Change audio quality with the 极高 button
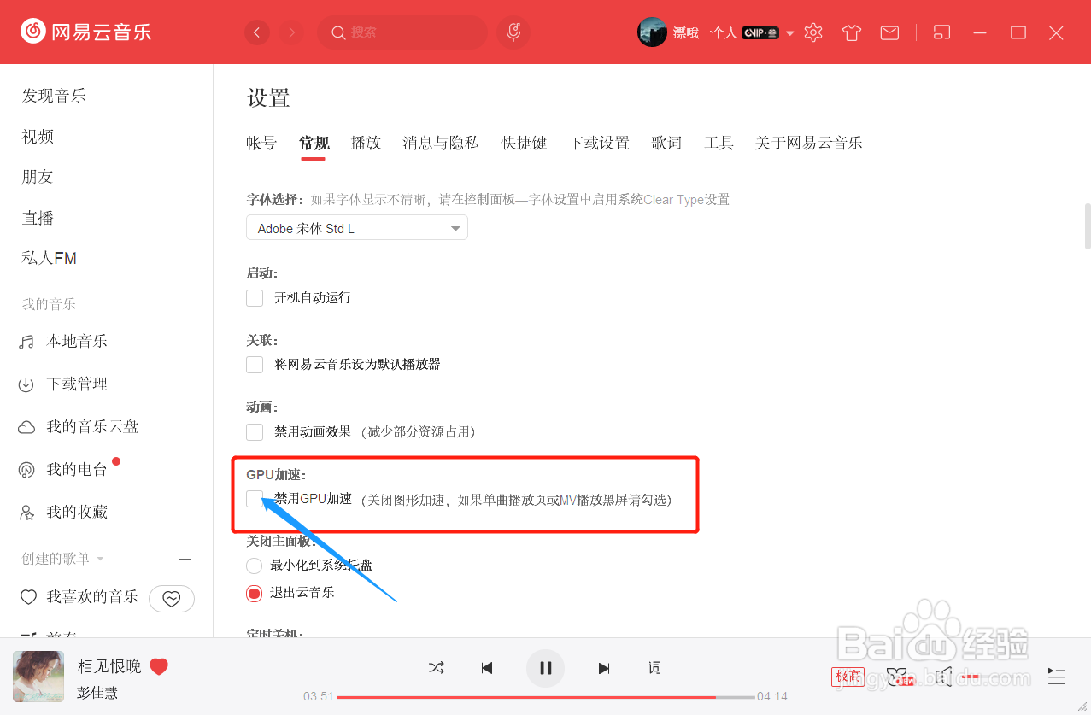The image size is (1091, 715). 848,677
